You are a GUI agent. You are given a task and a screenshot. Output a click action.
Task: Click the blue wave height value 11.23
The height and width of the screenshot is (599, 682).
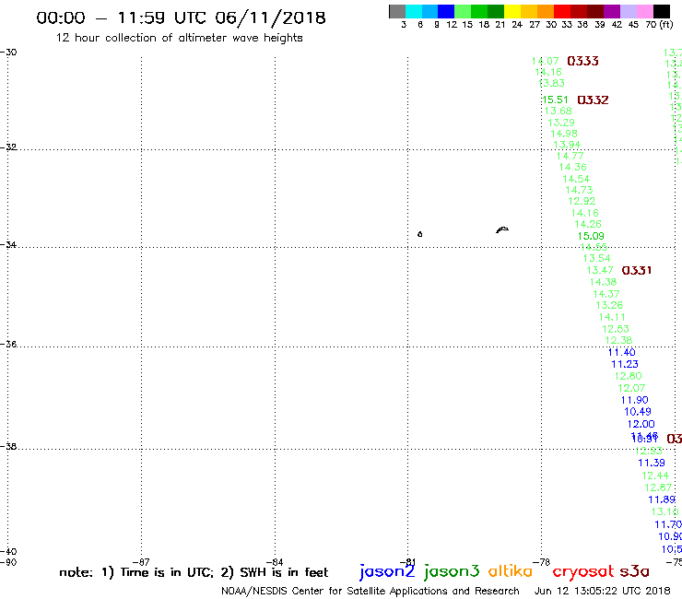click(x=625, y=365)
